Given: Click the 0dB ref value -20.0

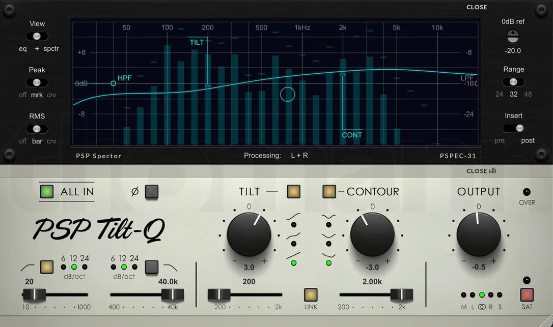Looking at the screenshot, I should click(x=513, y=51).
